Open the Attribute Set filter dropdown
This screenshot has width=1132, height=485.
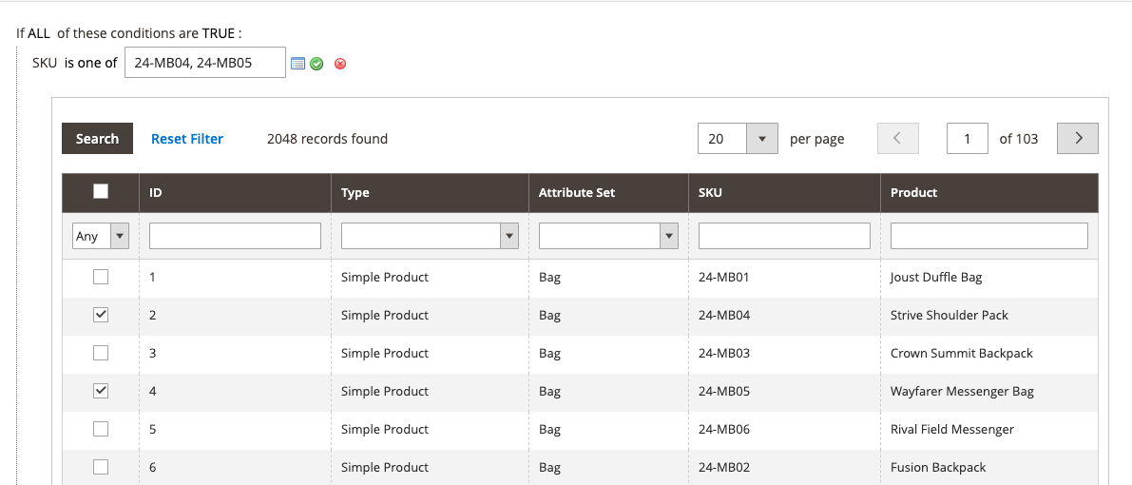click(608, 237)
